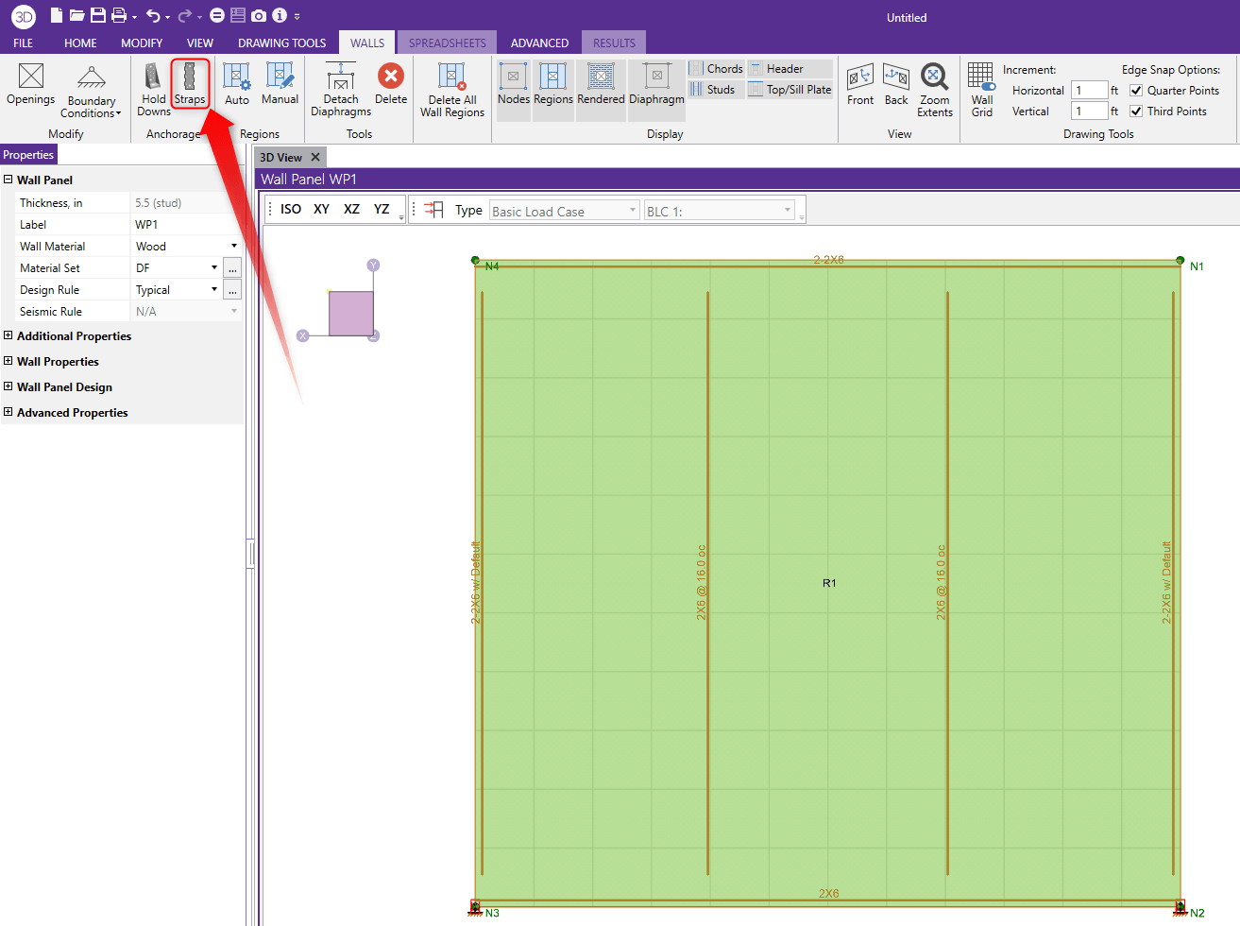The height and width of the screenshot is (926, 1240).
Task: Uncheck the Third Points snap option
Action: (x=1137, y=111)
